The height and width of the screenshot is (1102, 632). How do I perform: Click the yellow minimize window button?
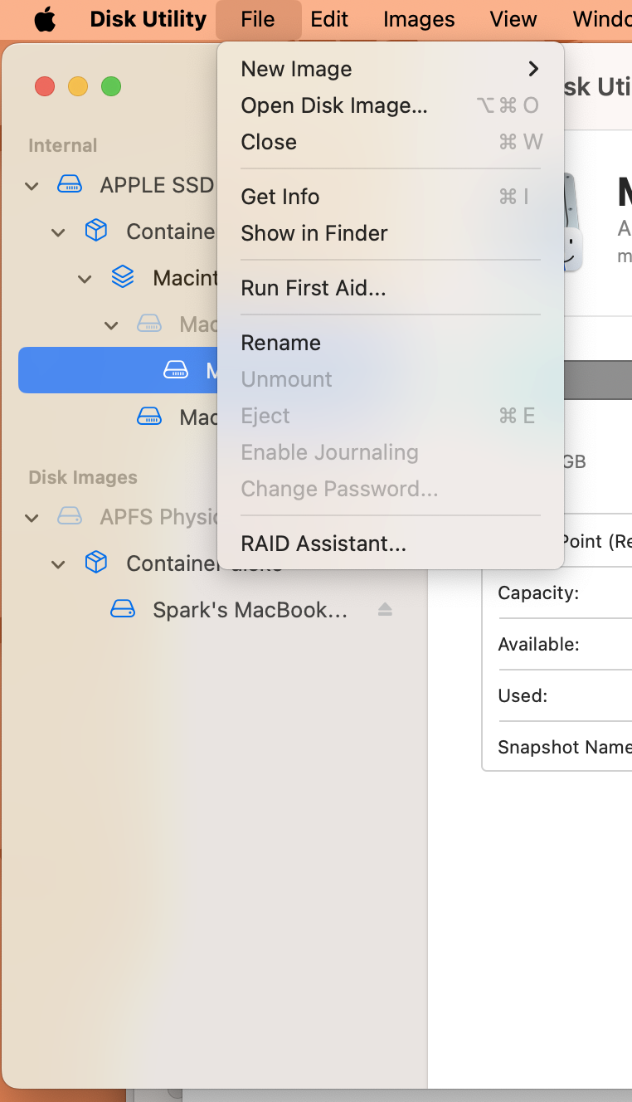pyautogui.click(x=78, y=86)
